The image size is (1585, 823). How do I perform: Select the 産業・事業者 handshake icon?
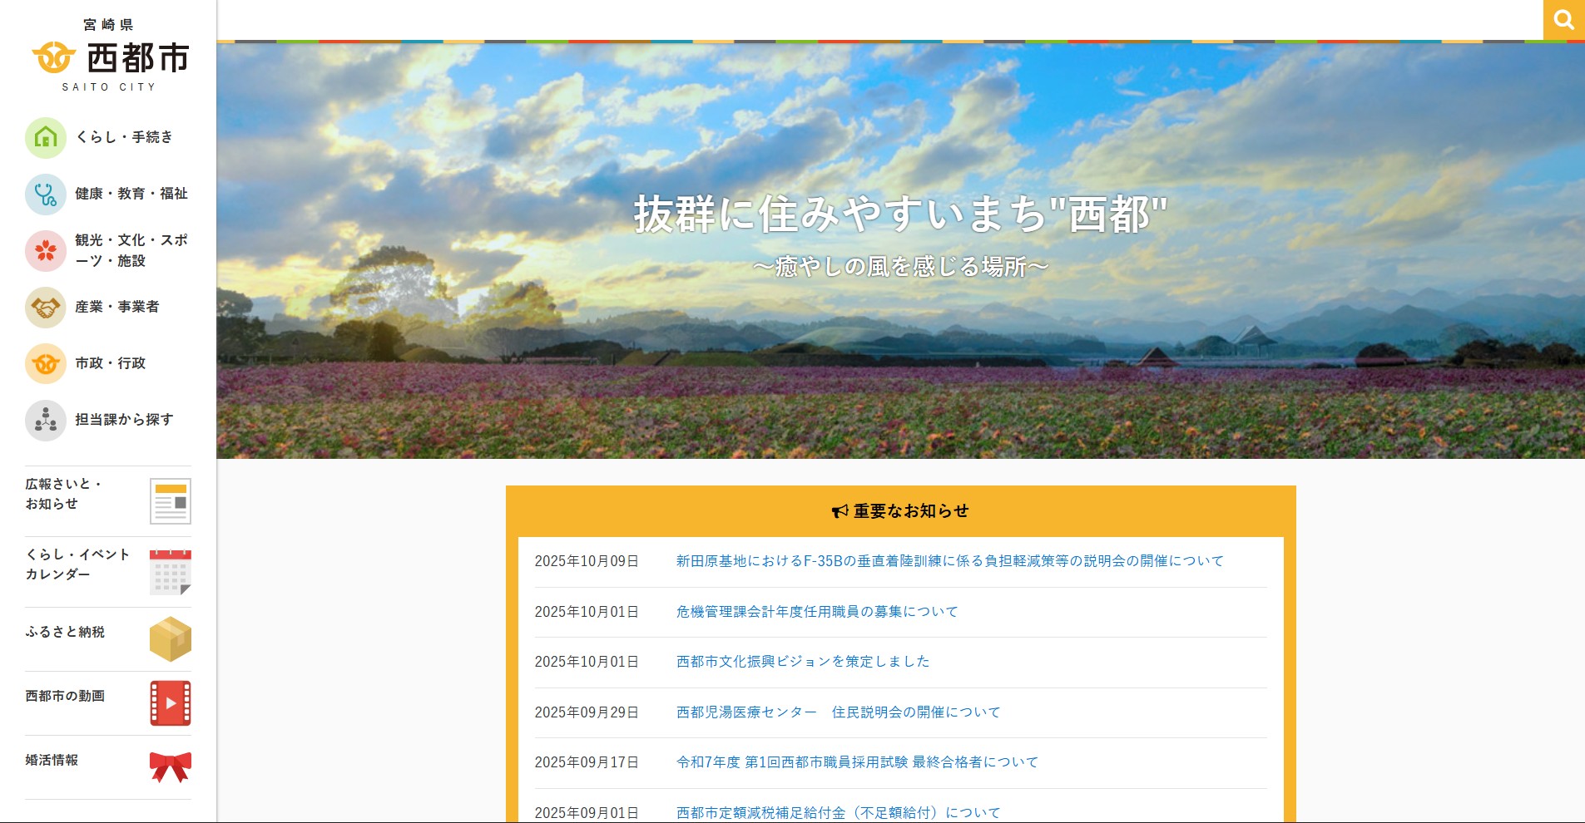pyautogui.click(x=46, y=308)
